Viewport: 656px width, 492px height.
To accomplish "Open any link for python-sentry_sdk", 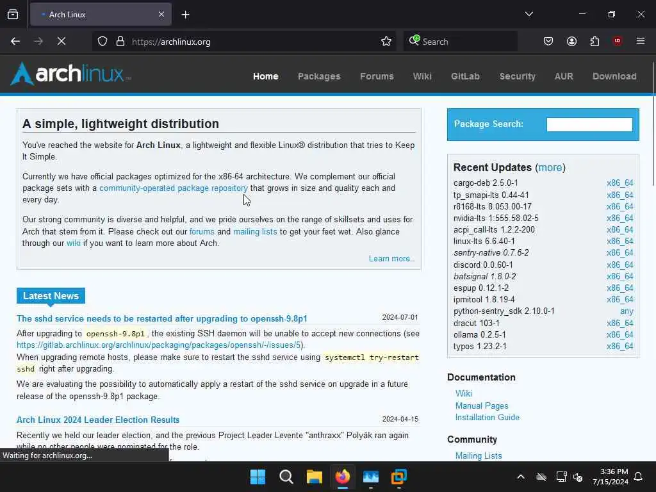I will (627, 311).
